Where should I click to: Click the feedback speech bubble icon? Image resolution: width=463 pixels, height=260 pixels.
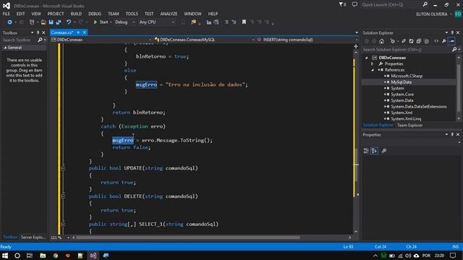click(354, 4)
